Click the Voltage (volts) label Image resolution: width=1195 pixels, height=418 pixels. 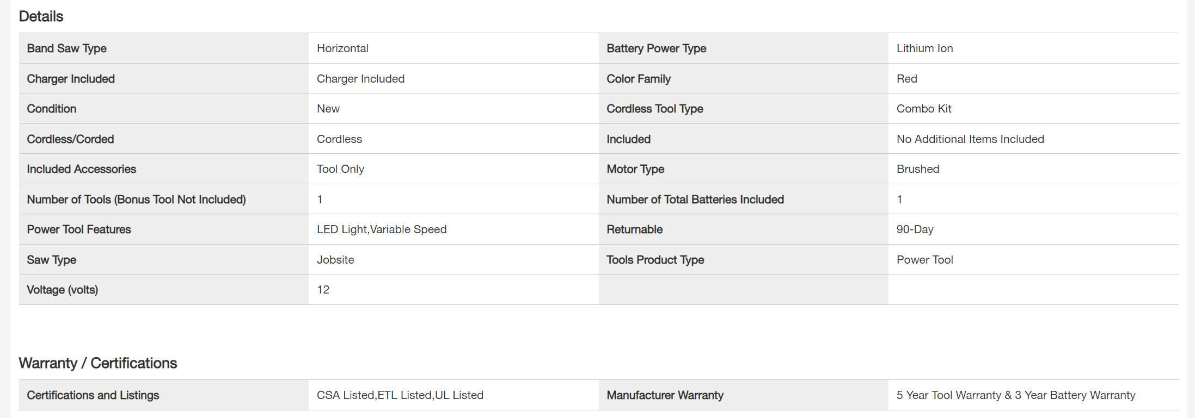(x=62, y=290)
